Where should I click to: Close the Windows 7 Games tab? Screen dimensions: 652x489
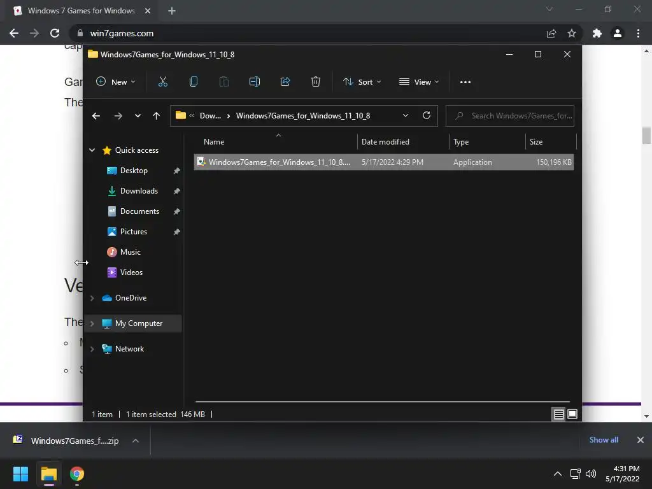(x=148, y=11)
